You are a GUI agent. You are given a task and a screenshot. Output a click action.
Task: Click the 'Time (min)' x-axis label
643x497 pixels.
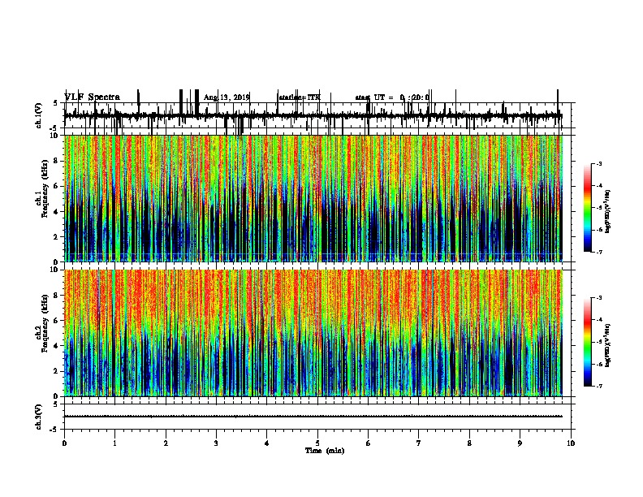coord(325,451)
